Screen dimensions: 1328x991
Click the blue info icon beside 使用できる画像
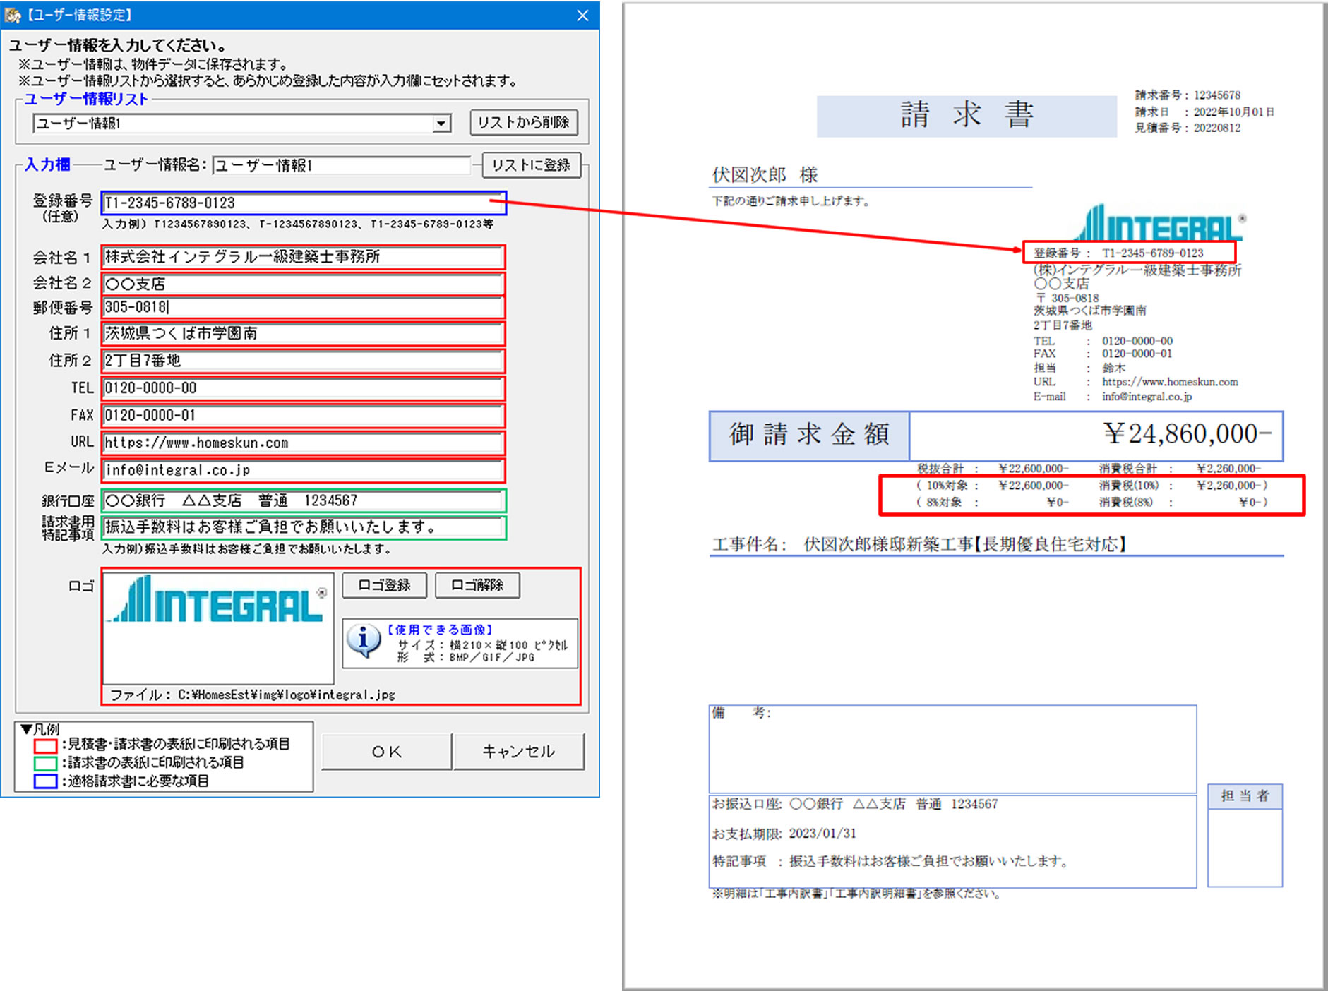pyautogui.click(x=364, y=641)
